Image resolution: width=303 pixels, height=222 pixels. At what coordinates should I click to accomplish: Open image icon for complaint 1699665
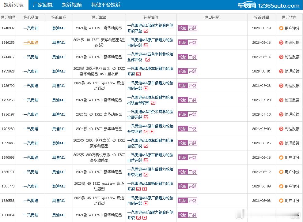pos(146,146)
